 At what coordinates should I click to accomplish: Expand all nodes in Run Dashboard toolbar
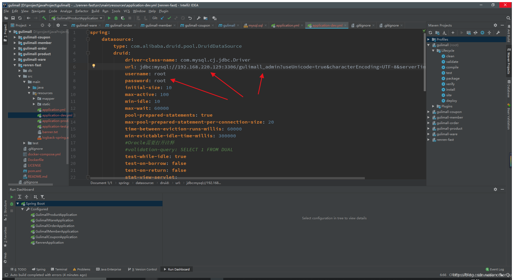[x=20, y=197]
